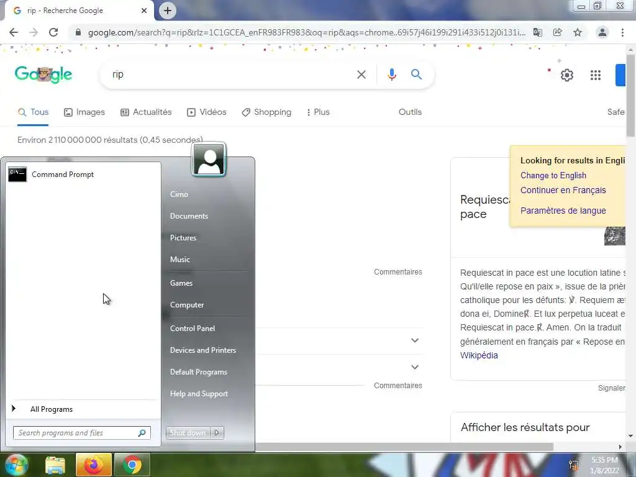Click the Chrome taskbar icon

(x=132, y=465)
